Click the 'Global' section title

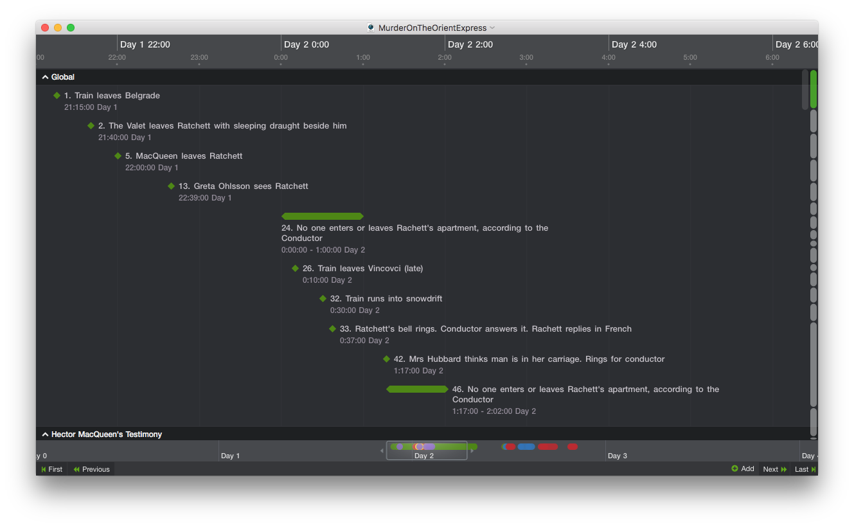[63, 77]
